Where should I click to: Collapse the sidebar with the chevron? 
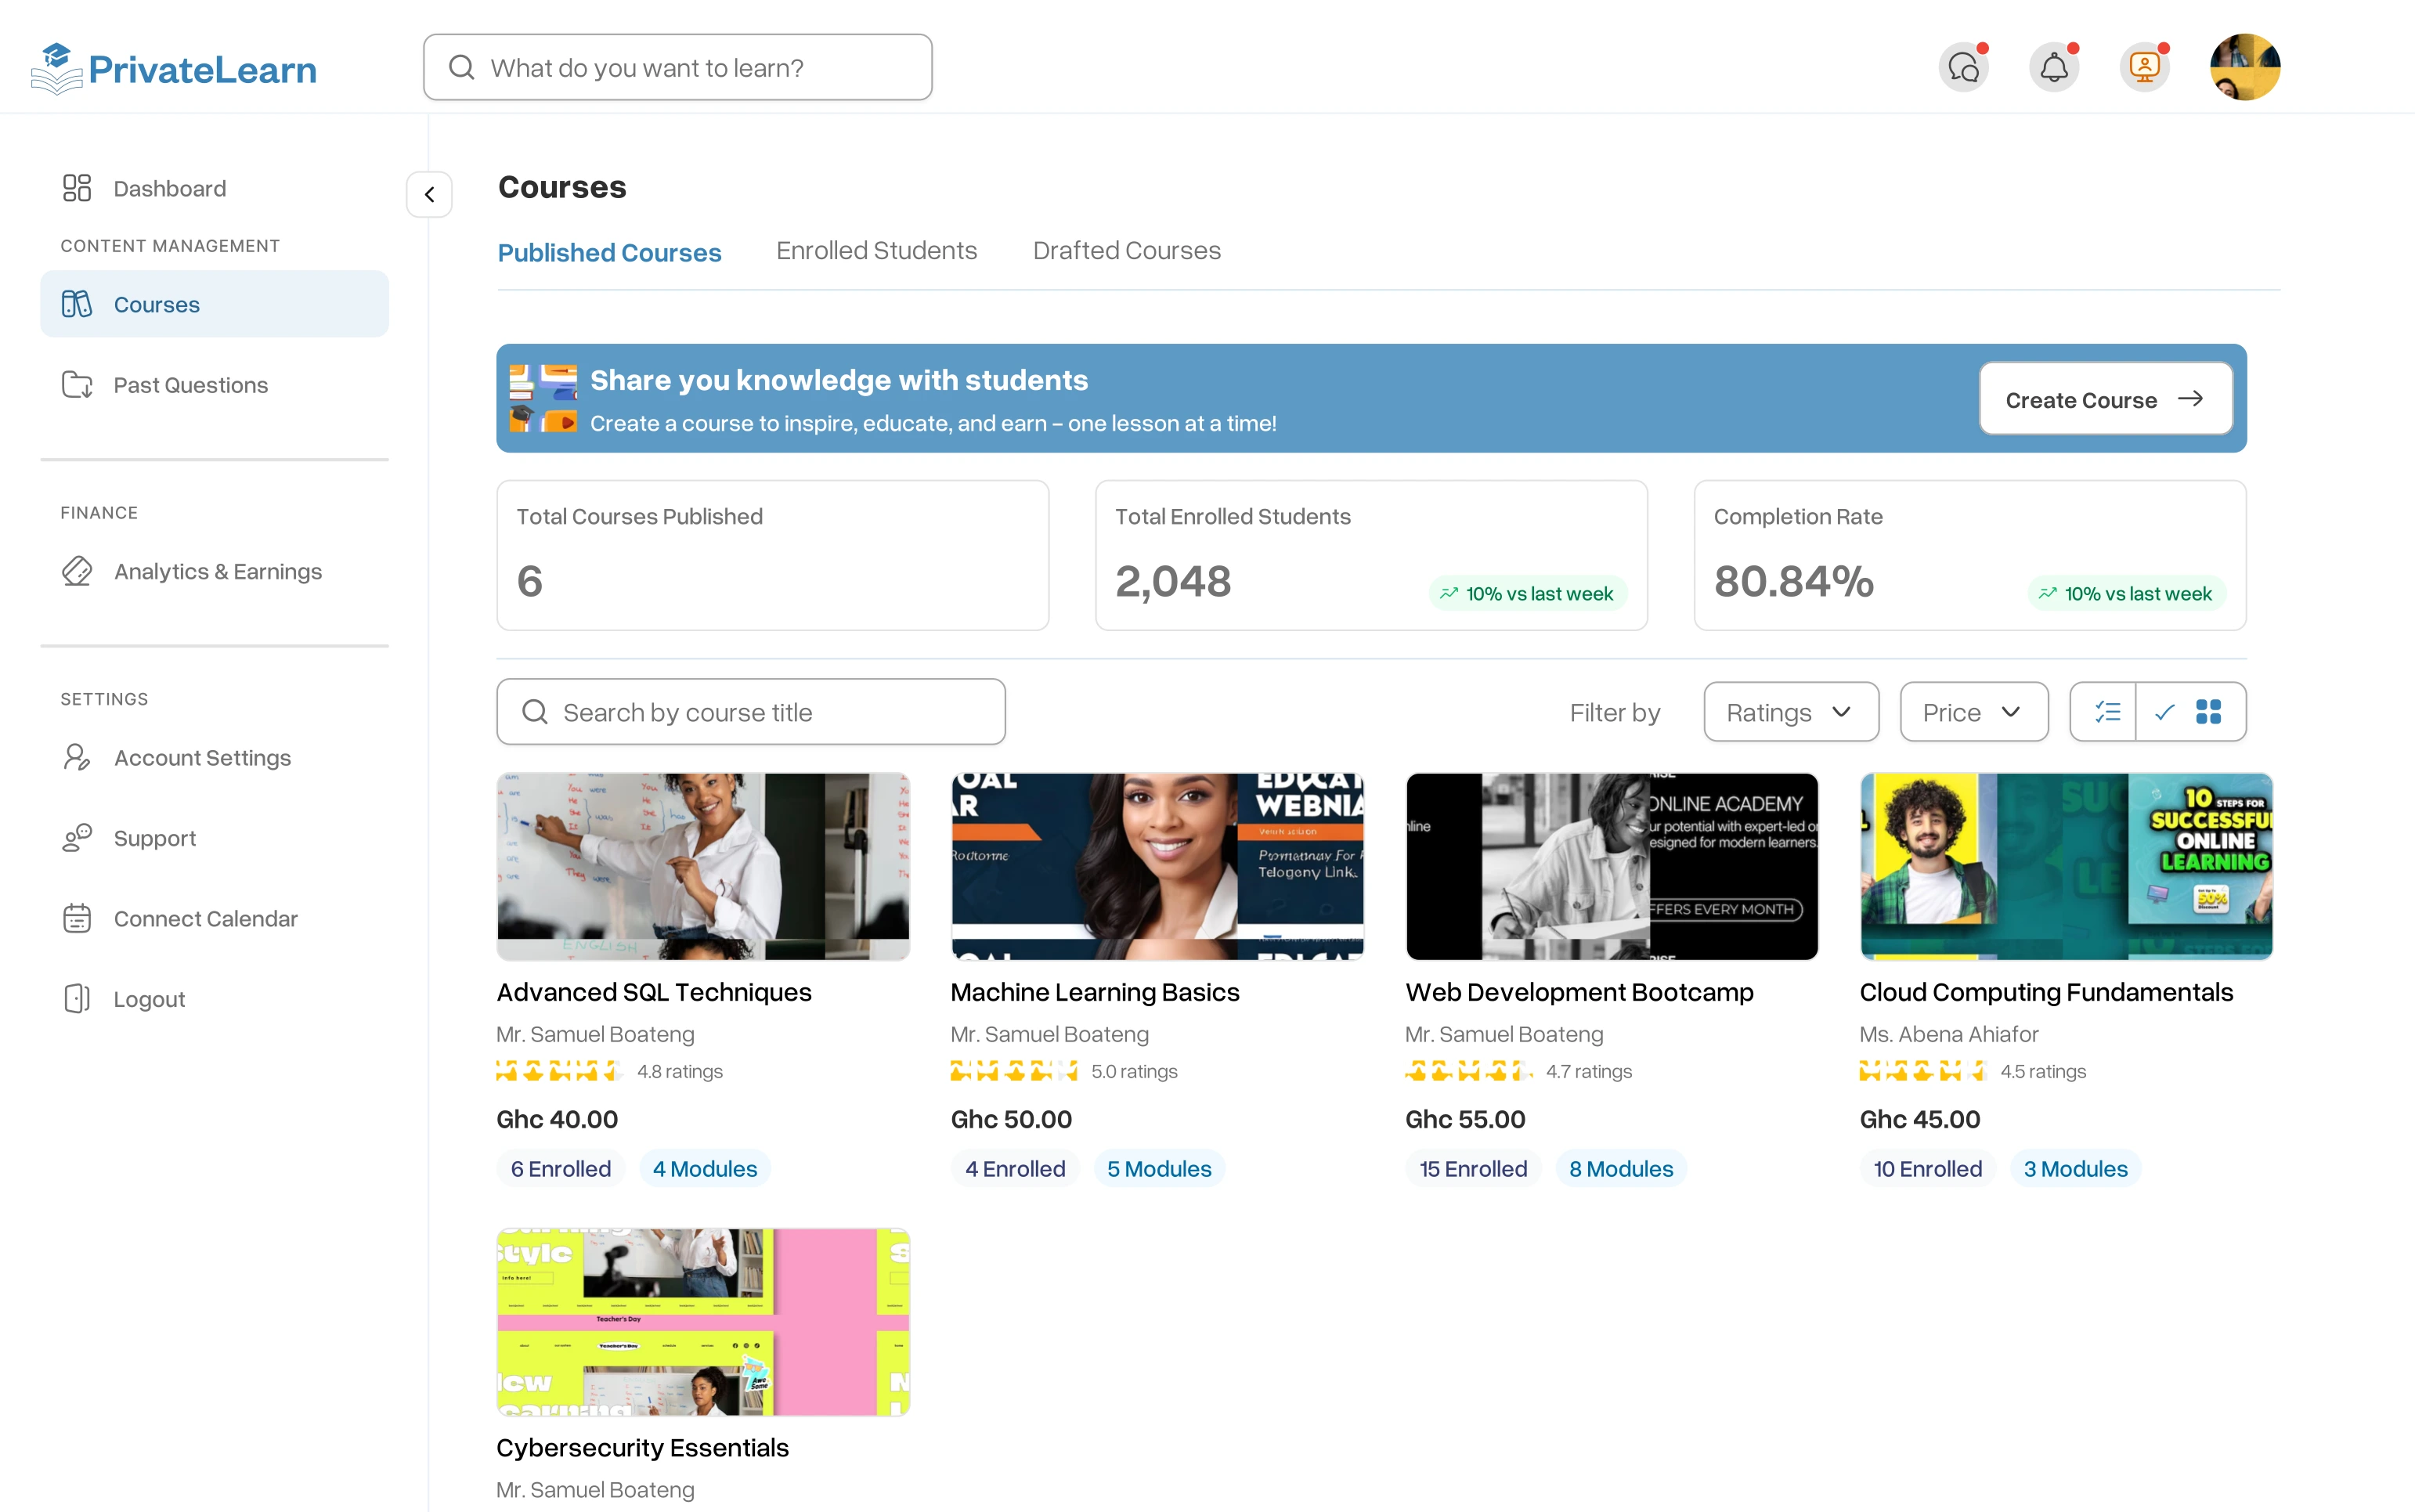click(429, 194)
